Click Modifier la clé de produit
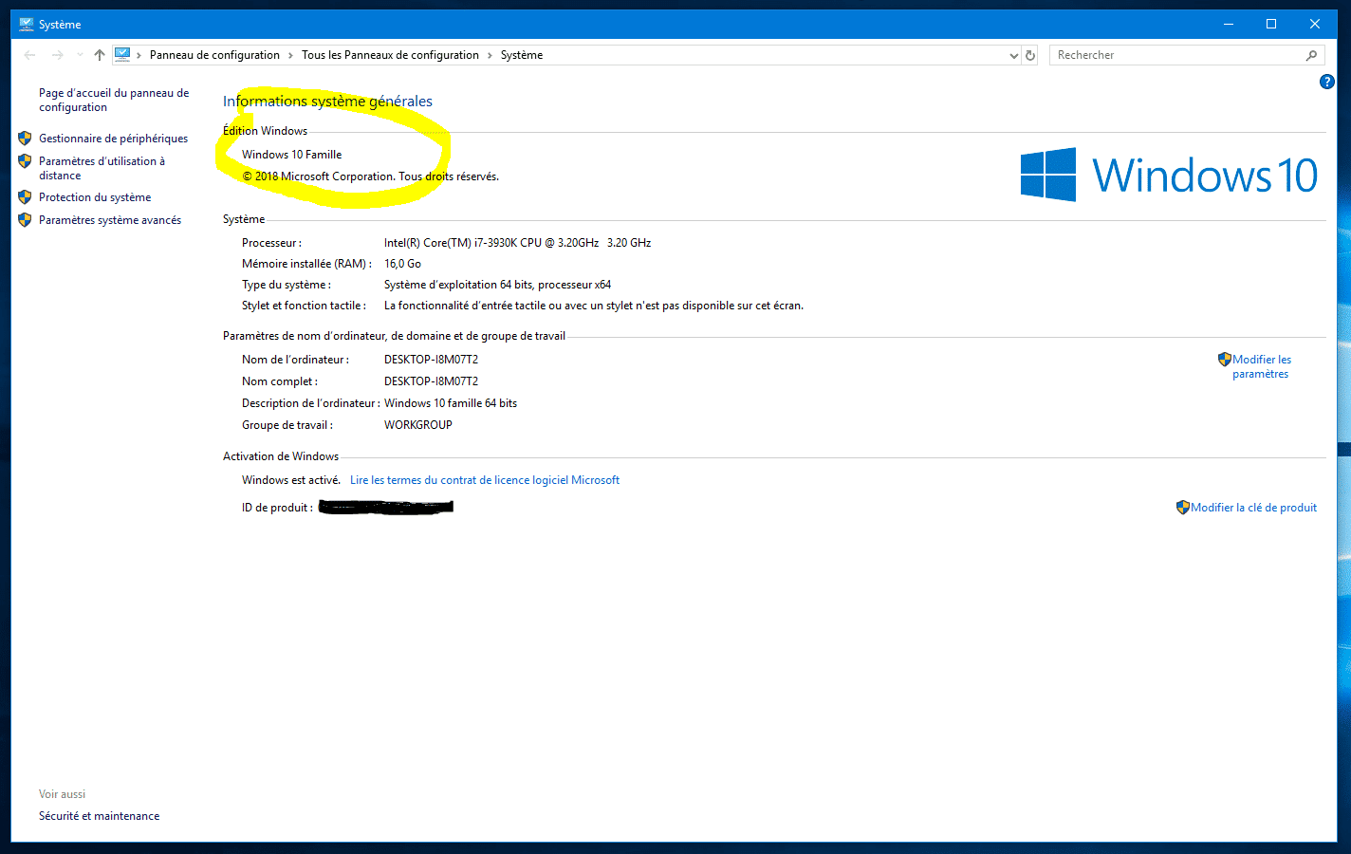This screenshot has width=1351, height=854. click(x=1254, y=508)
